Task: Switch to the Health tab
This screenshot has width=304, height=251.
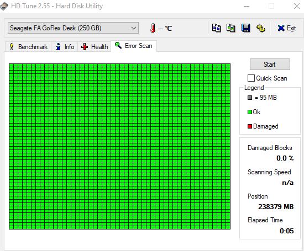Action: (95, 47)
